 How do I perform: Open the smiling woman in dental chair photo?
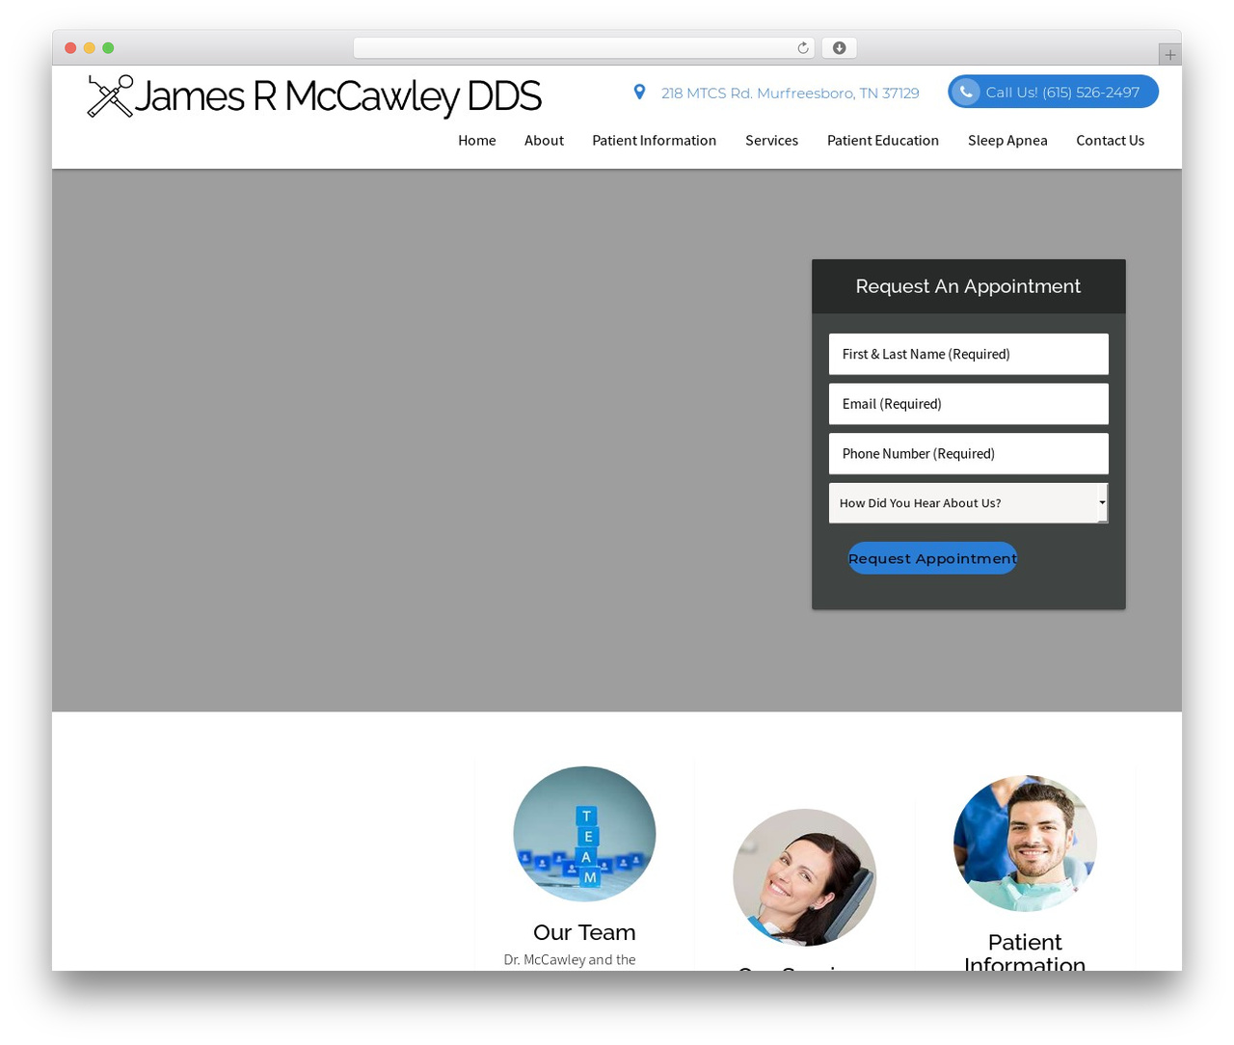tap(804, 877)
